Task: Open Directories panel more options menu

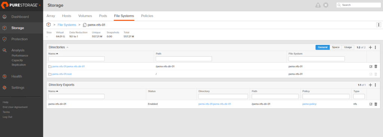Action: tap(376, 47)
